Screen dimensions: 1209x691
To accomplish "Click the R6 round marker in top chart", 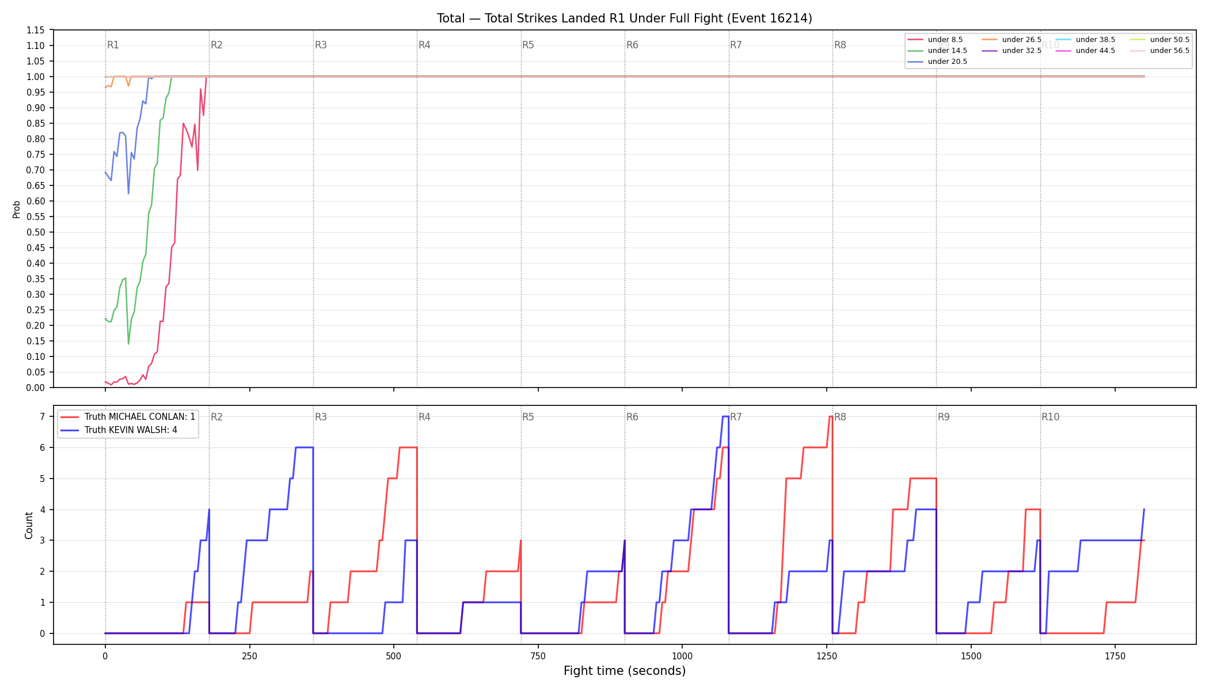I will pos(632,45).
